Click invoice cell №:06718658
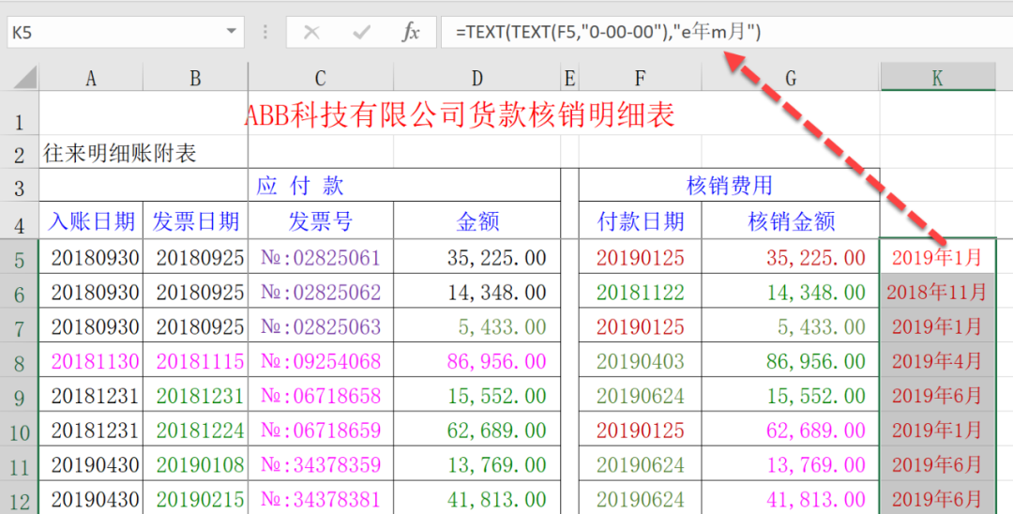Image resolution: width=1013 pixels, height=514 pixels. click(x=321, y=396)
